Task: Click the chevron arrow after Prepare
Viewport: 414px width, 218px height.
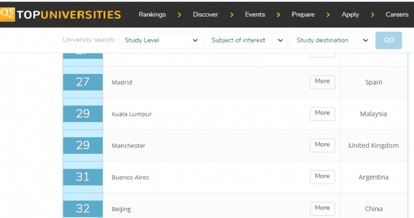Action: [328, 15]
